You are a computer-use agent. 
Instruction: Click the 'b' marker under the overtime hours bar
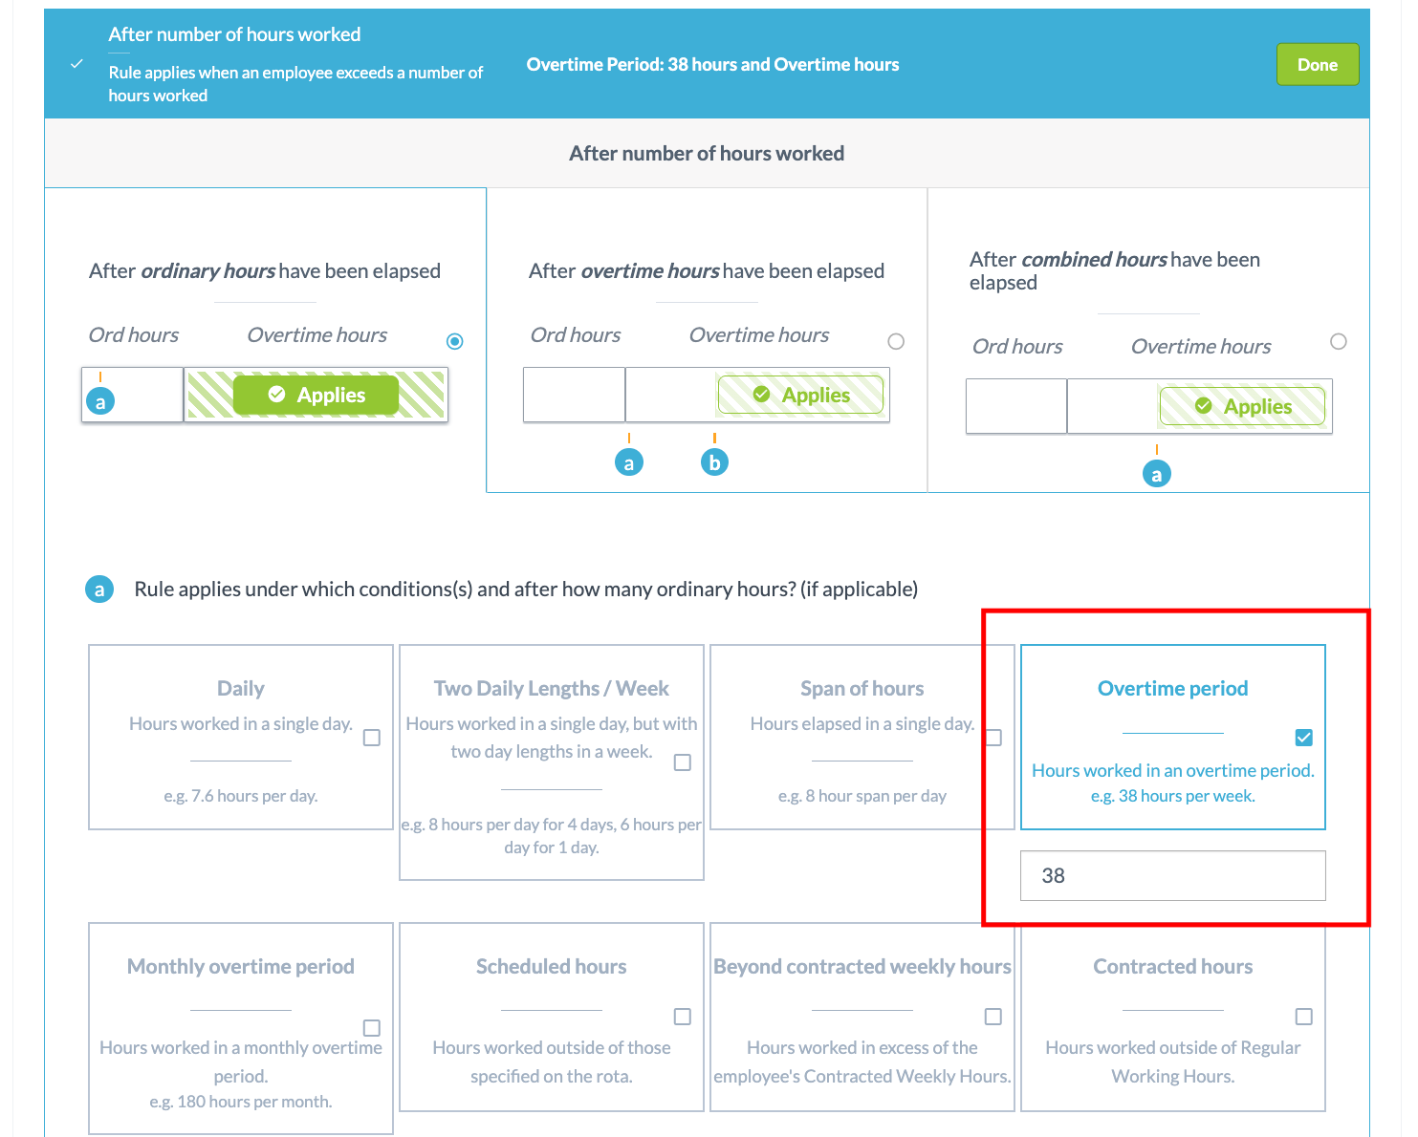714,462
